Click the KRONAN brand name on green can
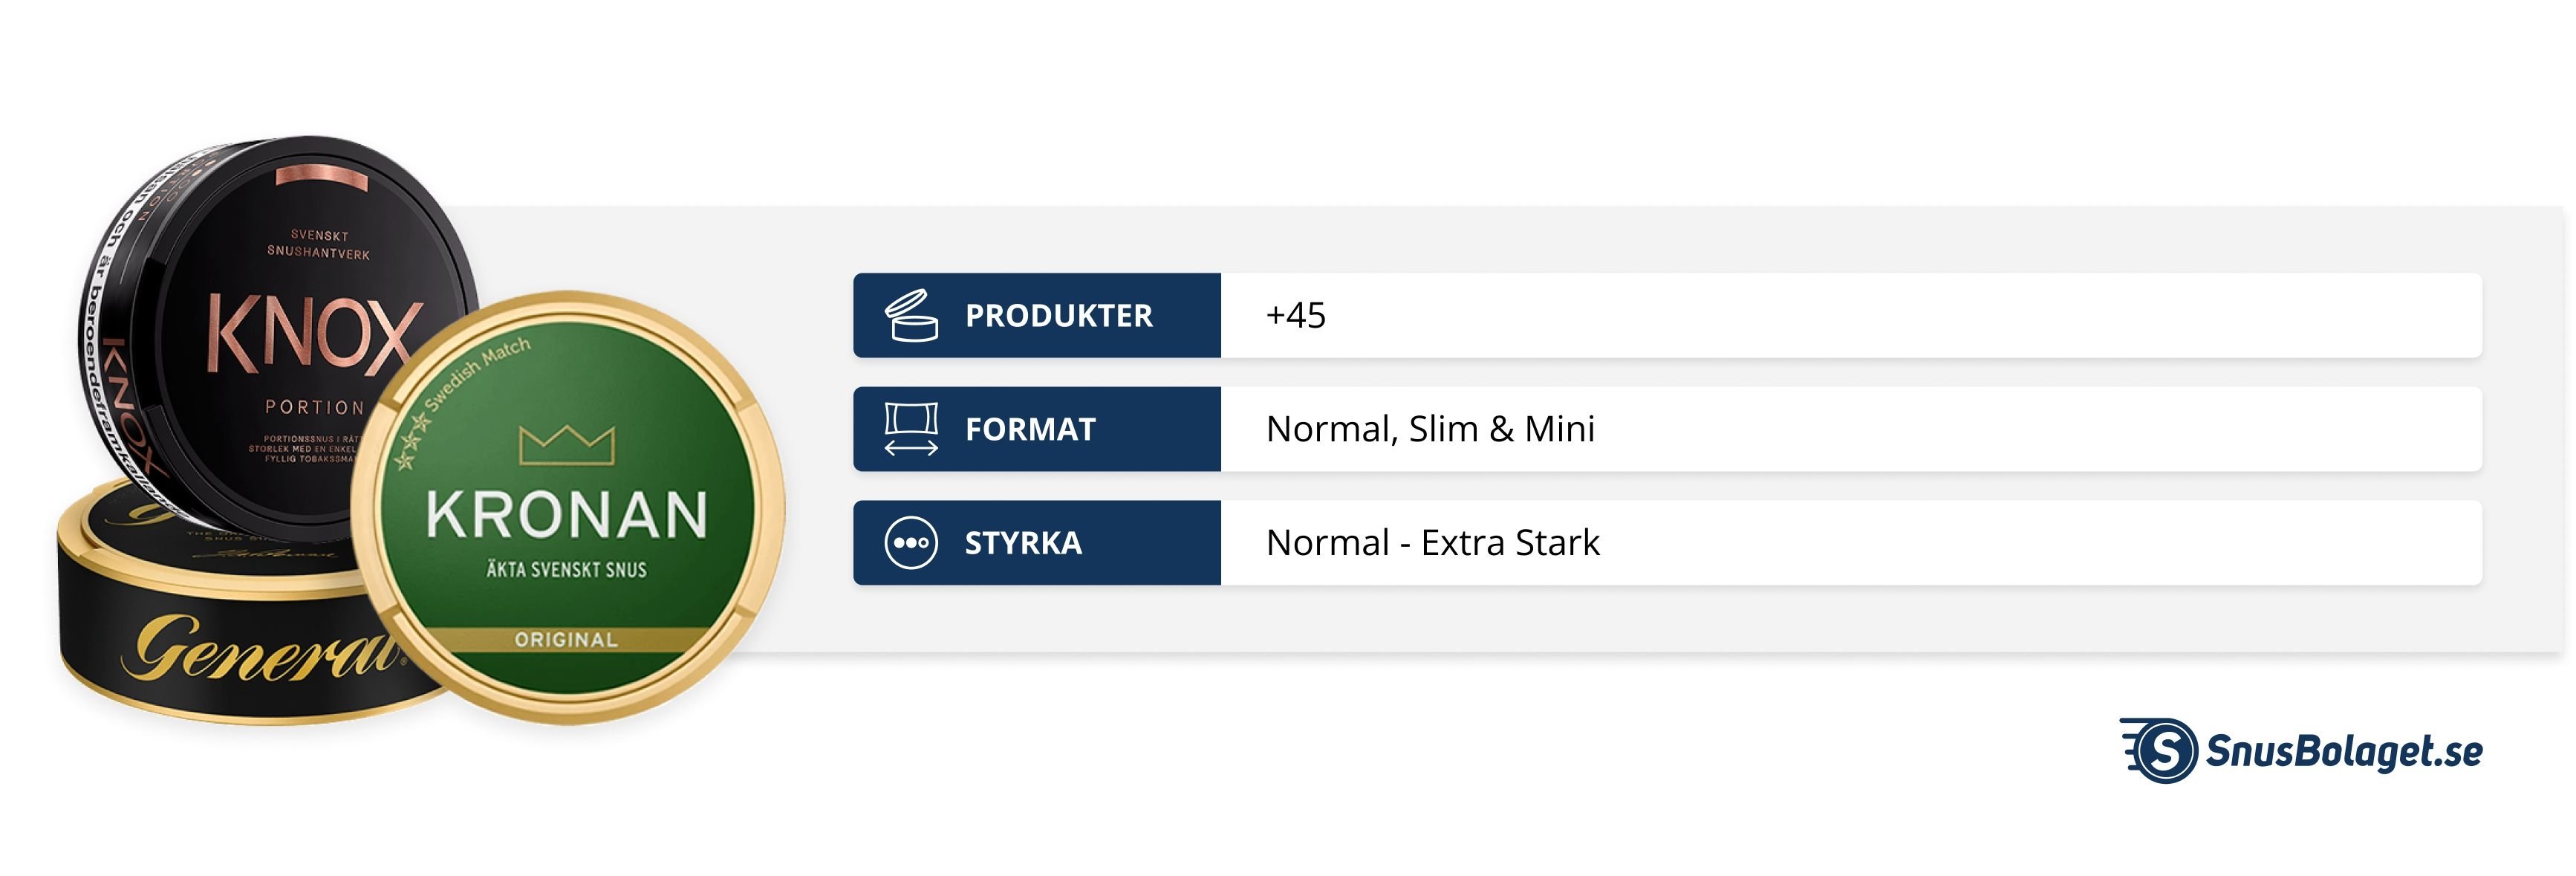The height and width of the screenshot is (876, 2576). (566, 515)
